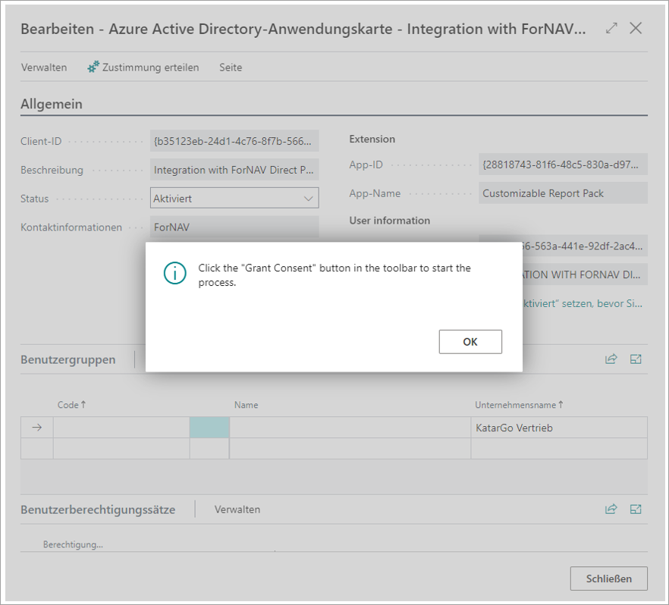This screenshot has height=605, width=669.
Task: Click the Name column header
Action: [x=247, y=405]
